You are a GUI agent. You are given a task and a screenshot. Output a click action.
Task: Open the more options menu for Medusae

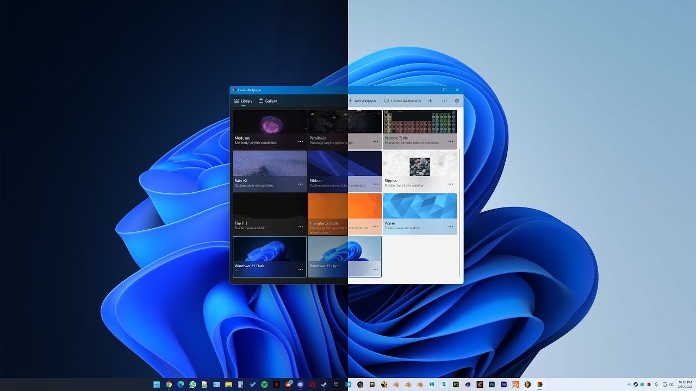(301, 141)
